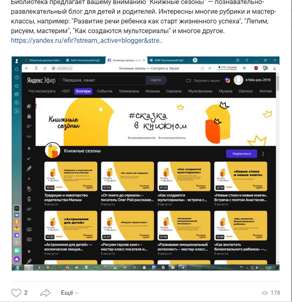This screenshot has height=302, width=292.
Task: Open a new browser tab with plus icon
Action: click(195, 60)
